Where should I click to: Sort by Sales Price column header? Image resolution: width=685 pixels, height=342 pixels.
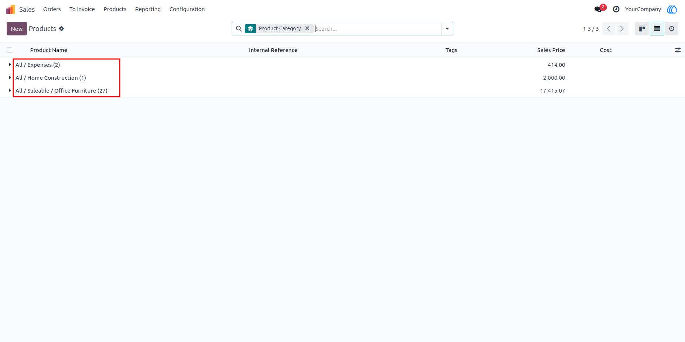pos(551,50)
